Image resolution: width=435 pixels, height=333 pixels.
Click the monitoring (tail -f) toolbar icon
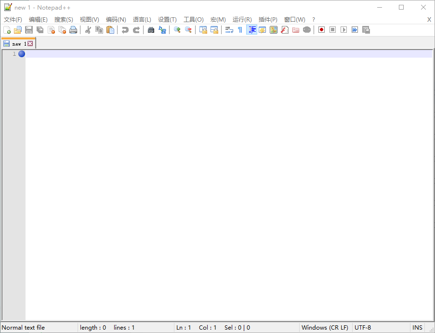click(x=307, y=30)
